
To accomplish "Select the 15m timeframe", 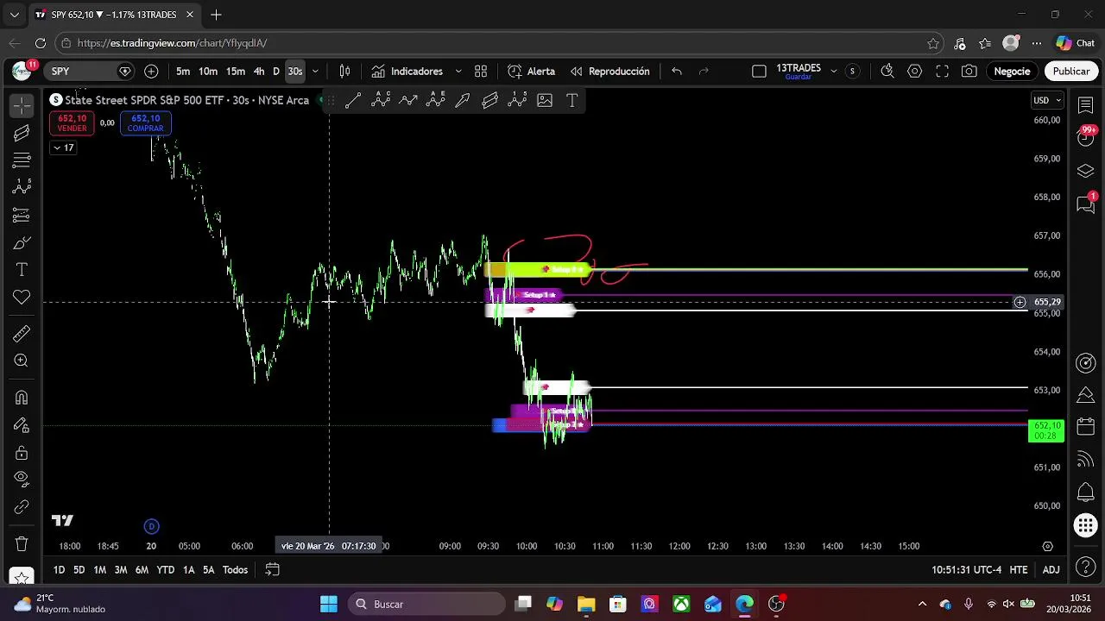I will [236, 72].
